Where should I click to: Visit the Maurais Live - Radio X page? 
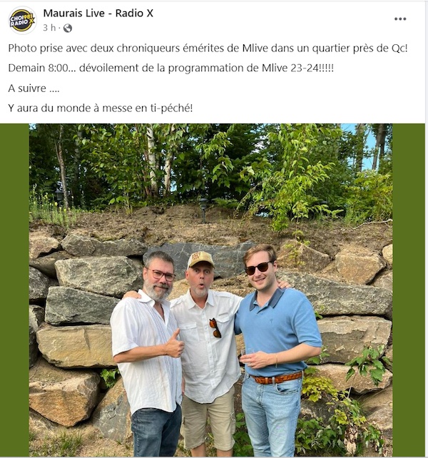pyautogui.click(x=98, y=13)
